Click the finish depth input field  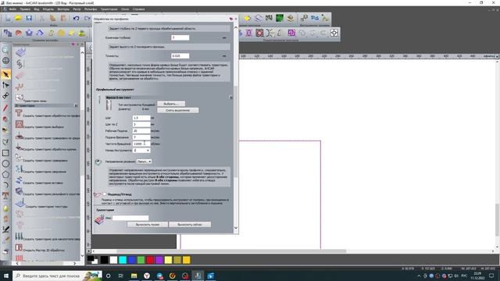click(180, 37)
